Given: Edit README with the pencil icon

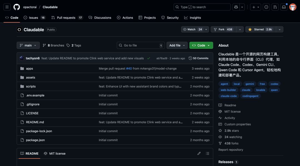Looking at the screenshot, I should [x=199, y=154].
